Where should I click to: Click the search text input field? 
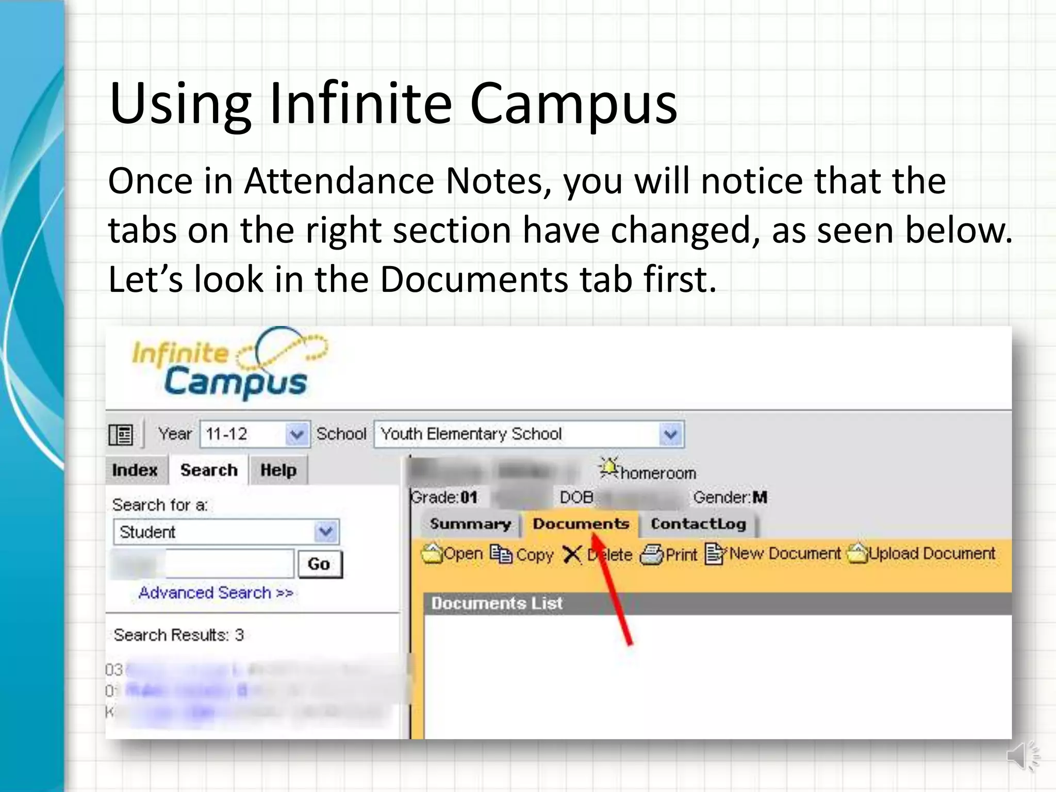point(203,564)
